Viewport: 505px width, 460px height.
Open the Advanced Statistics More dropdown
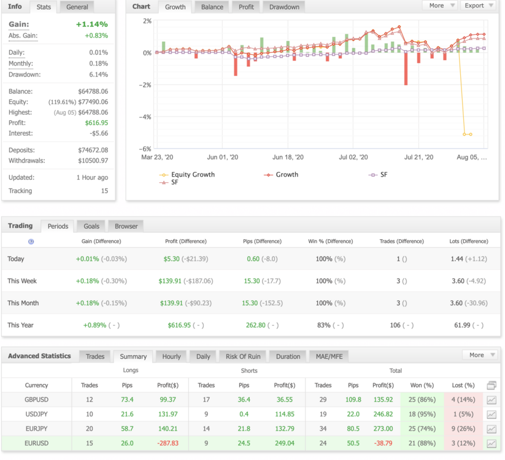(x=480, y=355)
